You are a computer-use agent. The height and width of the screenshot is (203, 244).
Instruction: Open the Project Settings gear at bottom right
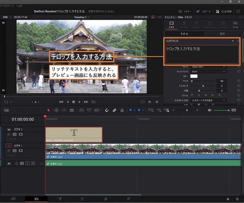click(x=237, y=199)
